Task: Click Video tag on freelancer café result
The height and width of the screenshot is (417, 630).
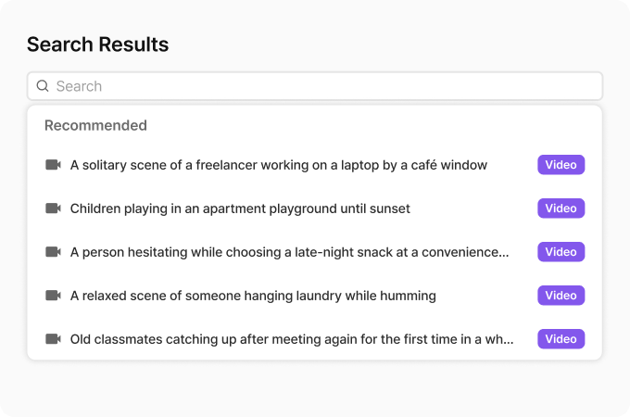Action: [561, 165]
